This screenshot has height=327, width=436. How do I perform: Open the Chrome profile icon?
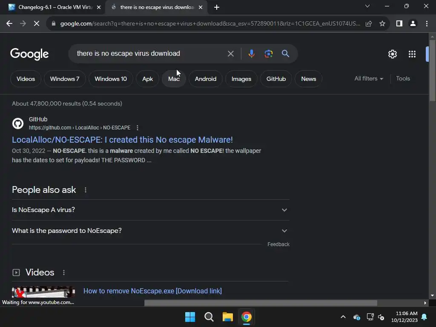pos(413,24)
